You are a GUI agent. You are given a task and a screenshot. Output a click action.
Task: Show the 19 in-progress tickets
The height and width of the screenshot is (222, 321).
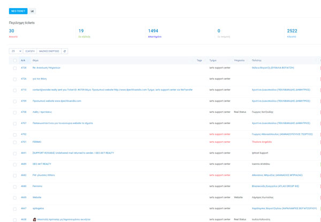(81, 31)
